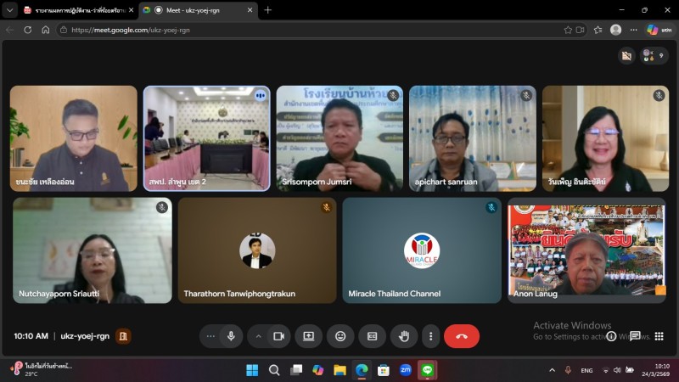This screenshot has height=382, width=679.
Task: Open the More options three-dot menu
Action: click(x=430, y=336)
